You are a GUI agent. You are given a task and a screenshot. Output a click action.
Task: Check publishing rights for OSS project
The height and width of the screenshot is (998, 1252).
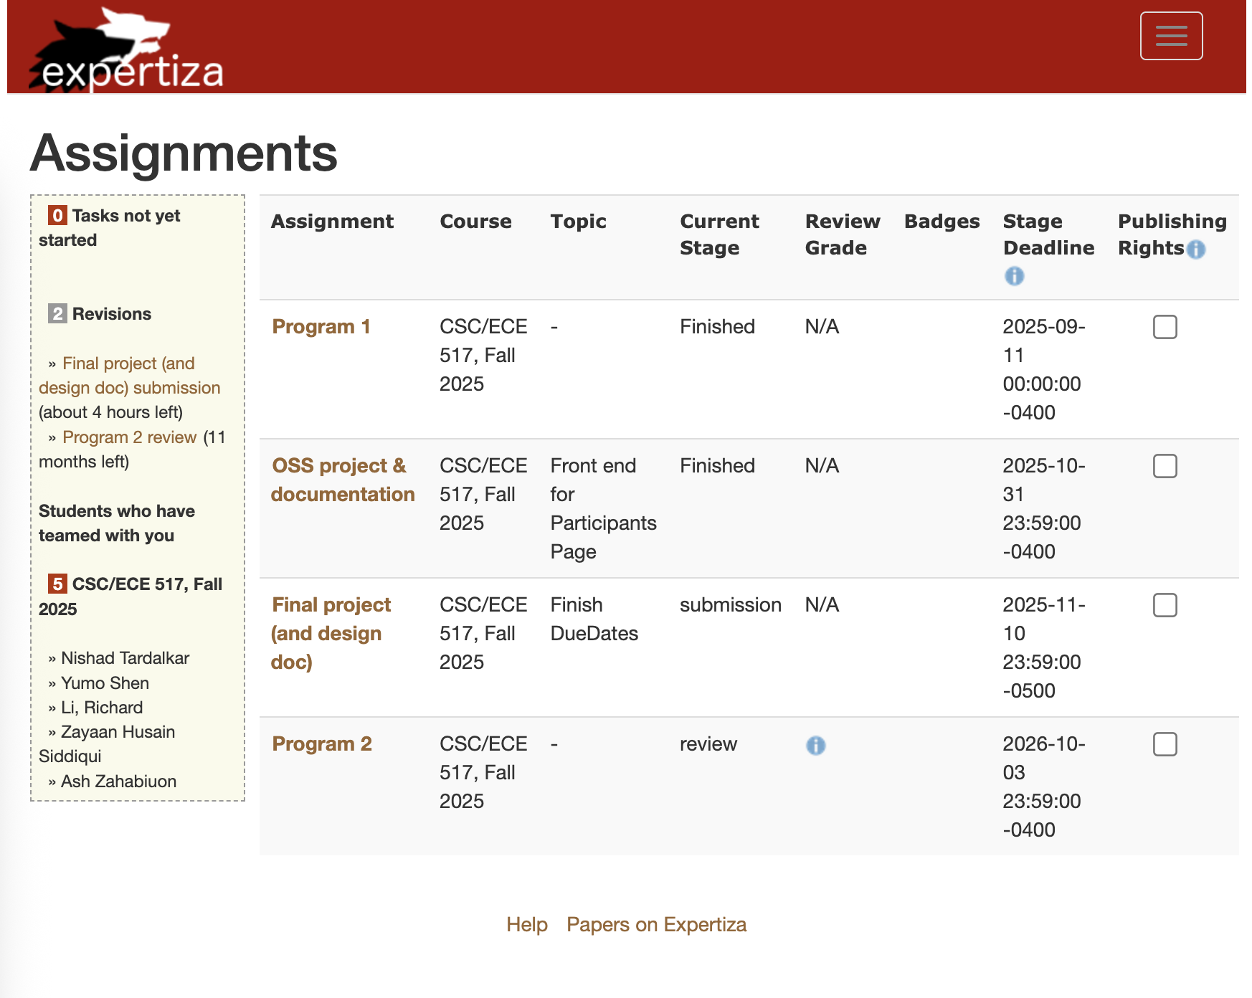[x=1165, y=466]
